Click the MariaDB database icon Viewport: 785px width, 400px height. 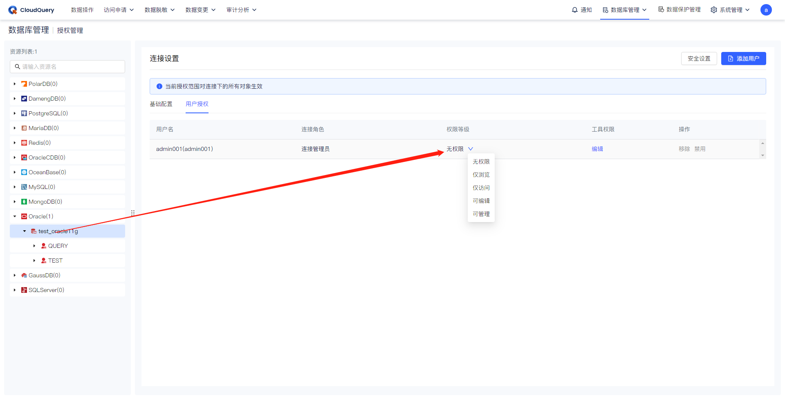24,128
